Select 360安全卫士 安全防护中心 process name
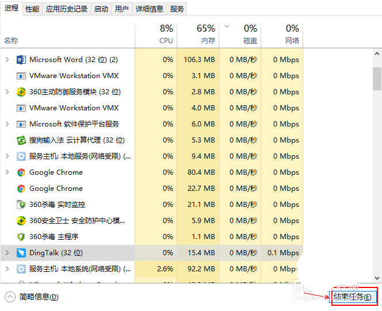This screenshot has height=311, width=382. pos(77,221)
